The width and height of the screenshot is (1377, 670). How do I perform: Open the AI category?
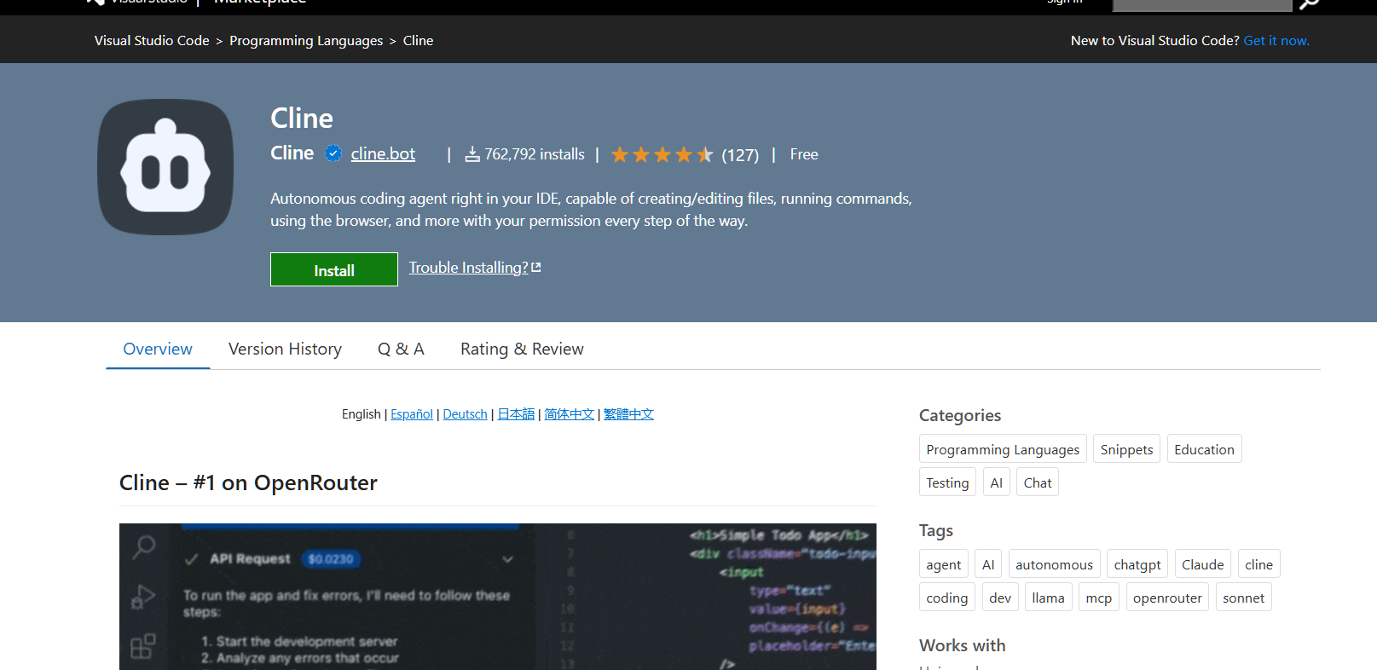996,482
